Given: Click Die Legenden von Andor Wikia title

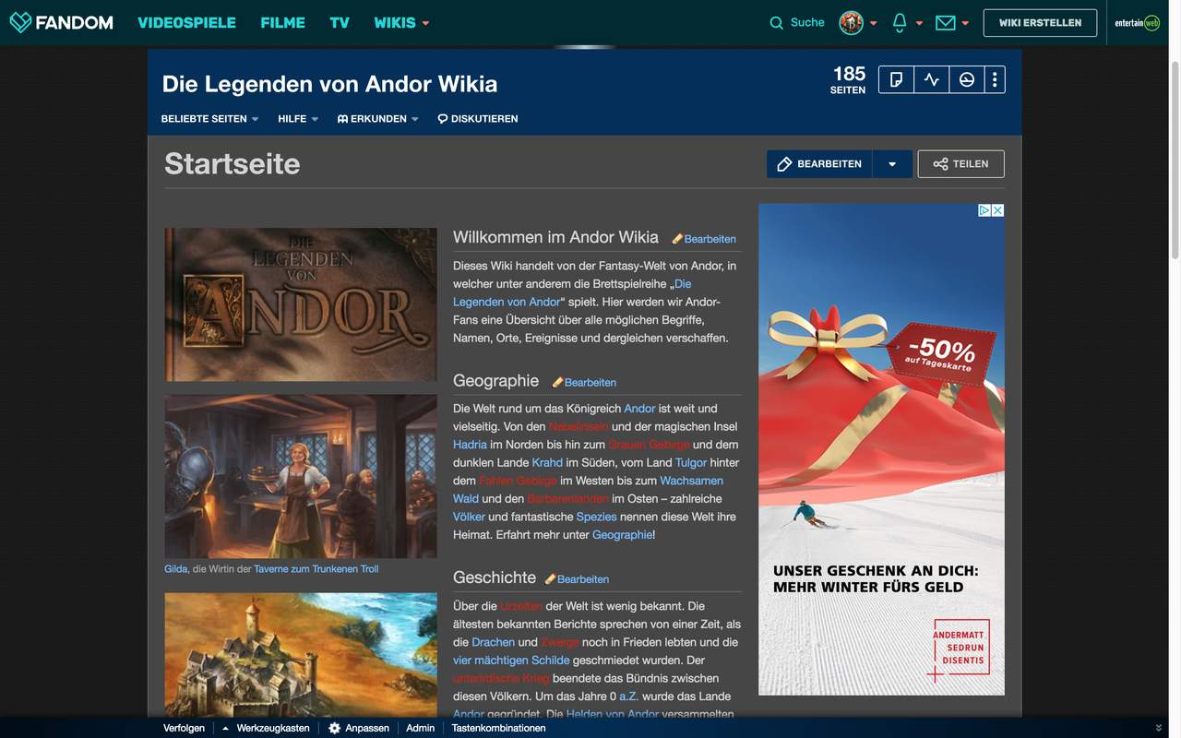Looking at the screenshot, I should [329, 84].
